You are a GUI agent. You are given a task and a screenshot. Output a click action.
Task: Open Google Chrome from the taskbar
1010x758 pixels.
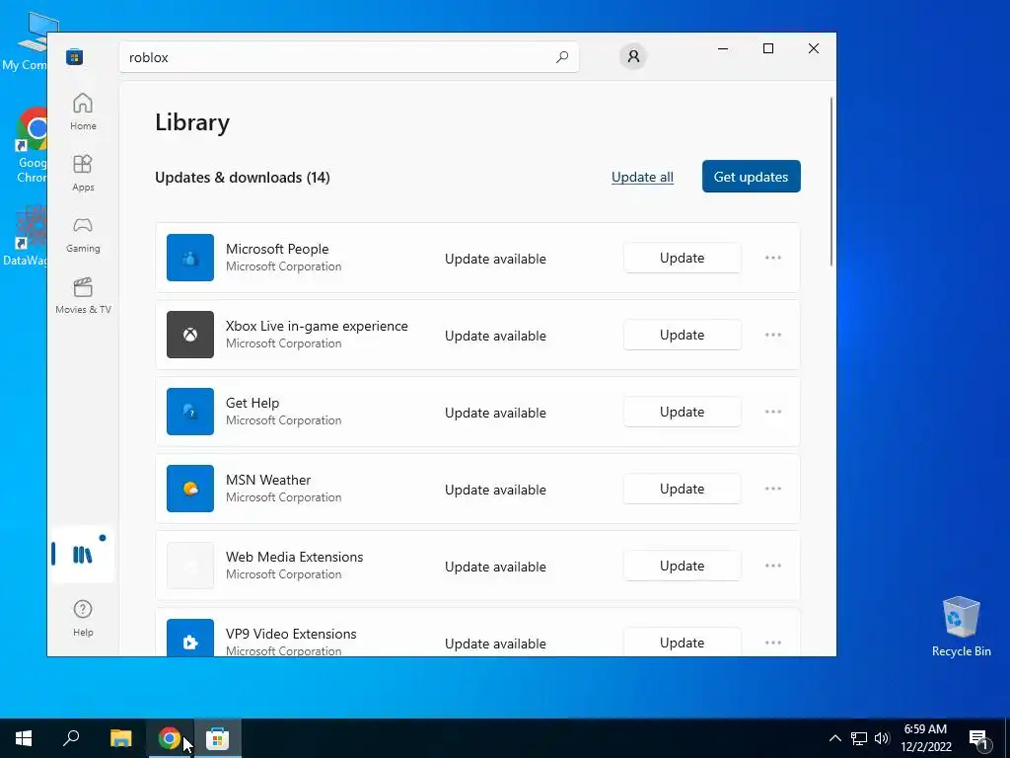pyautogui.click(x=169, y=738)
